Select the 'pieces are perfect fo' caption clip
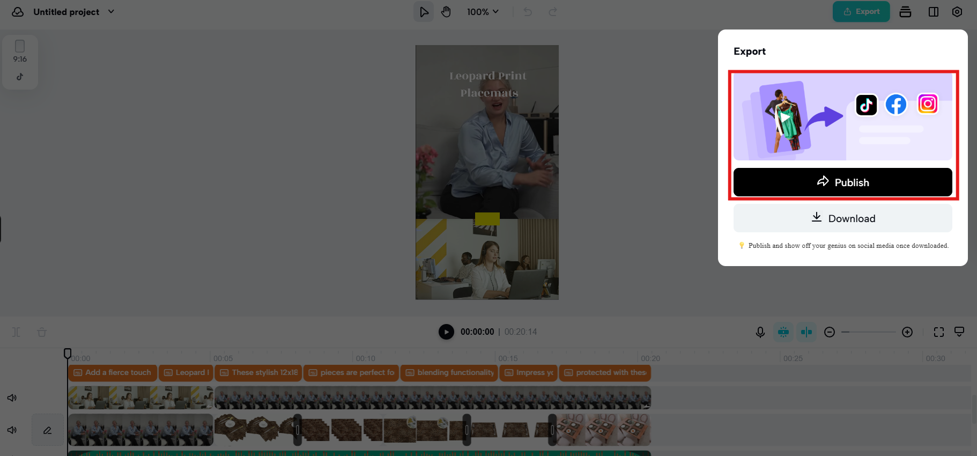 [x=351, y=372]
